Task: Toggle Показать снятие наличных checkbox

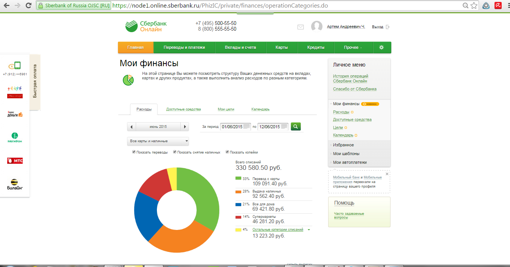Action: click(x=175, y=152)
